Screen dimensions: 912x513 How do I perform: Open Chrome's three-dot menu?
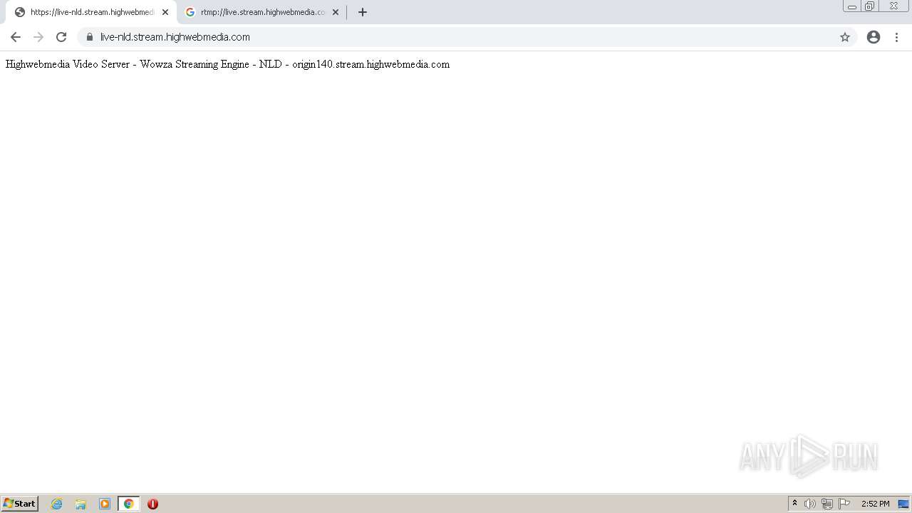[897, 37]
